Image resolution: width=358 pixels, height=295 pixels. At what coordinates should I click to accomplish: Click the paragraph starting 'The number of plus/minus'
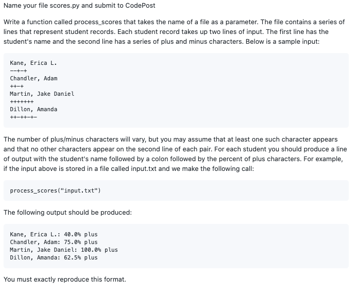click(x=175, y=154)
